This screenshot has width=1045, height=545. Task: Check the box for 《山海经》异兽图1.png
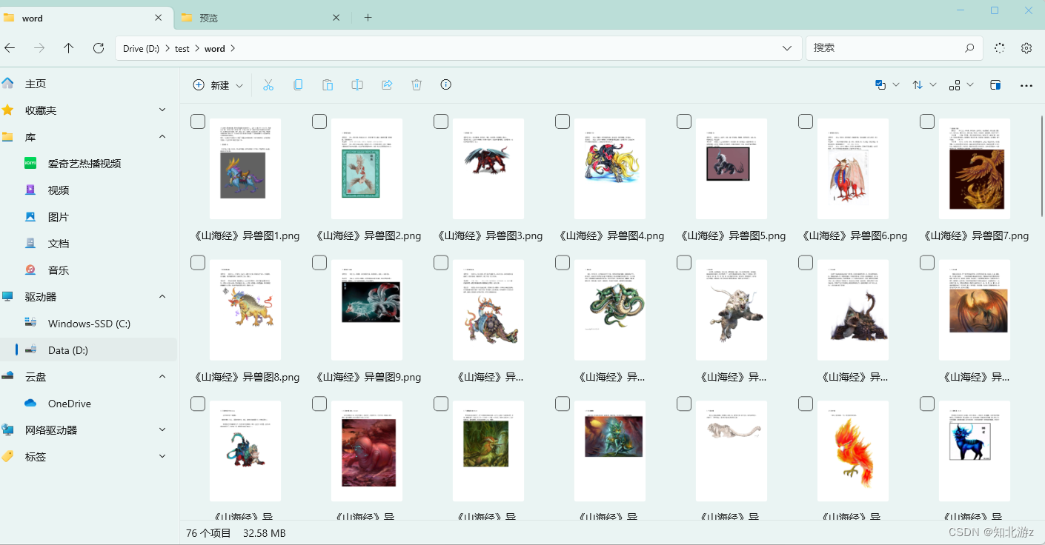(198, 121)
